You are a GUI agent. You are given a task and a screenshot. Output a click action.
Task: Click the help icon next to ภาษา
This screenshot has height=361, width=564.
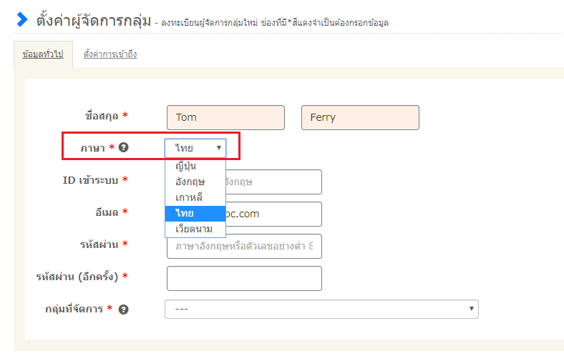click(x=124, y=148)
